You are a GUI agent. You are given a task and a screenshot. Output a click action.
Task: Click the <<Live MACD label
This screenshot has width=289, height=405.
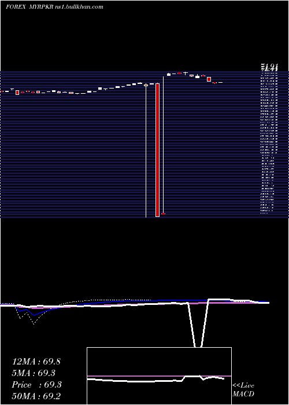[x=243, y=389]
